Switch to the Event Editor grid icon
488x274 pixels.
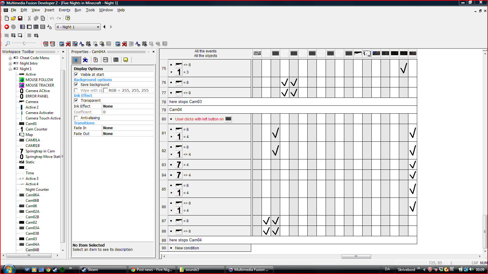tap(36, 27)
